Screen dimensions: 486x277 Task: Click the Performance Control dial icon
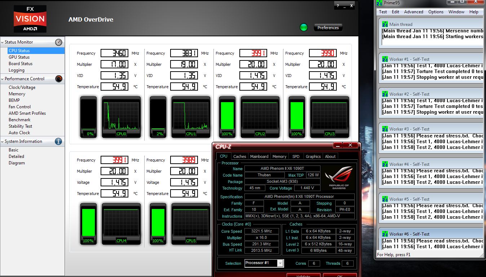point(58,79)
